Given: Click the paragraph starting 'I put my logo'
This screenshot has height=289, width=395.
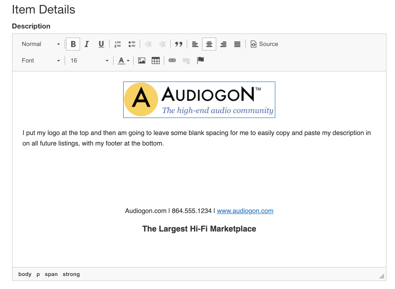Looking at the screenshot, I should point(197,138).
